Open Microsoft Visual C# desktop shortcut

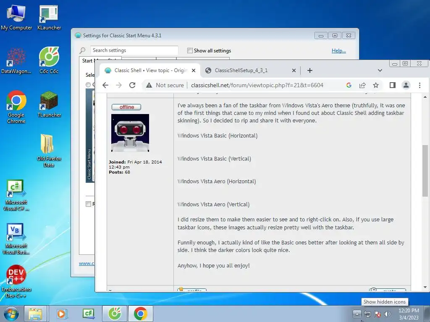[16, 195]
